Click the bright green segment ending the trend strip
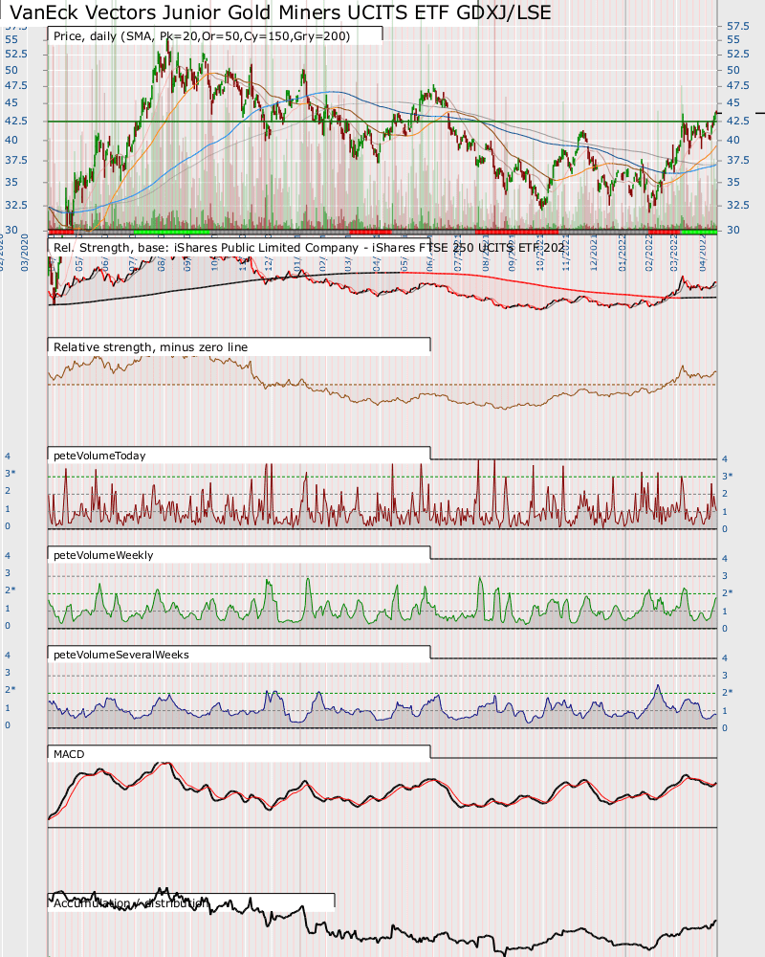Screen dimensions: 765x957 (698, 232)
